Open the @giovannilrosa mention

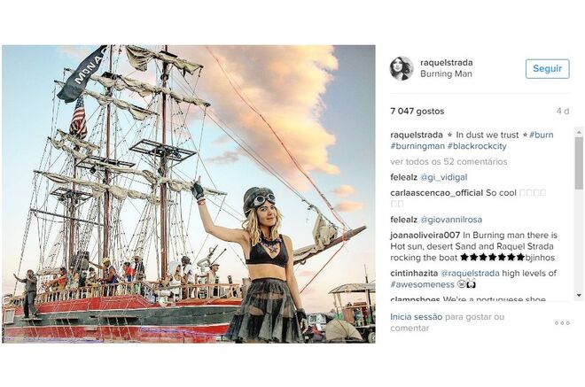451,220
